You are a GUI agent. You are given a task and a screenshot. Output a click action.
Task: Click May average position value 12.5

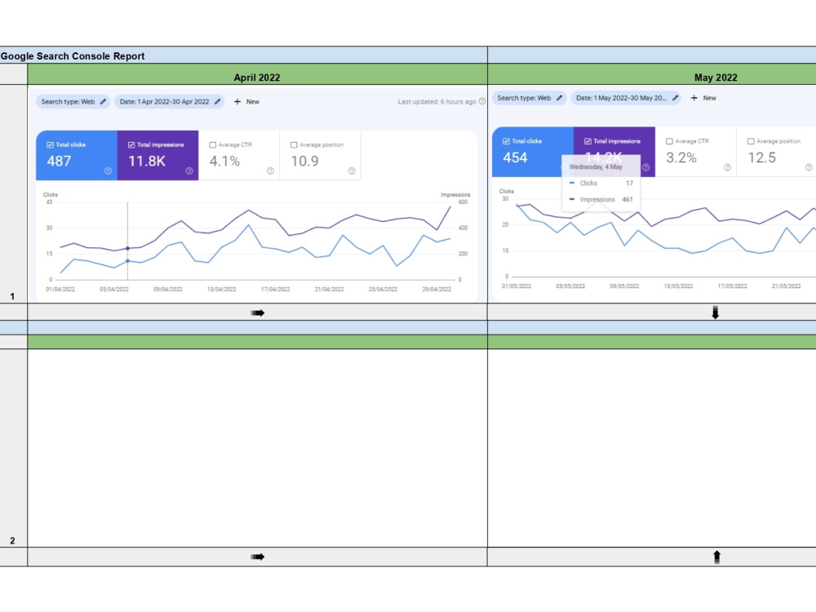[762, 157]
